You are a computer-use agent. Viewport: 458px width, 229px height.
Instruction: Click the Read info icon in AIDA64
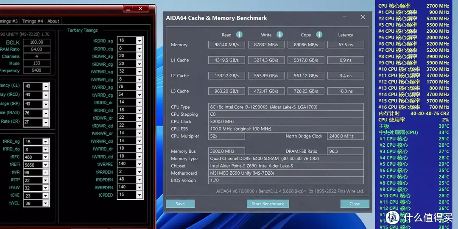(239, 34)
